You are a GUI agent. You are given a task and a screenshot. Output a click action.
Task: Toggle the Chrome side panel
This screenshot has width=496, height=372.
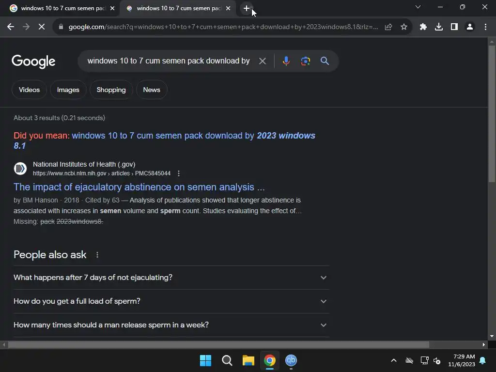454,27
